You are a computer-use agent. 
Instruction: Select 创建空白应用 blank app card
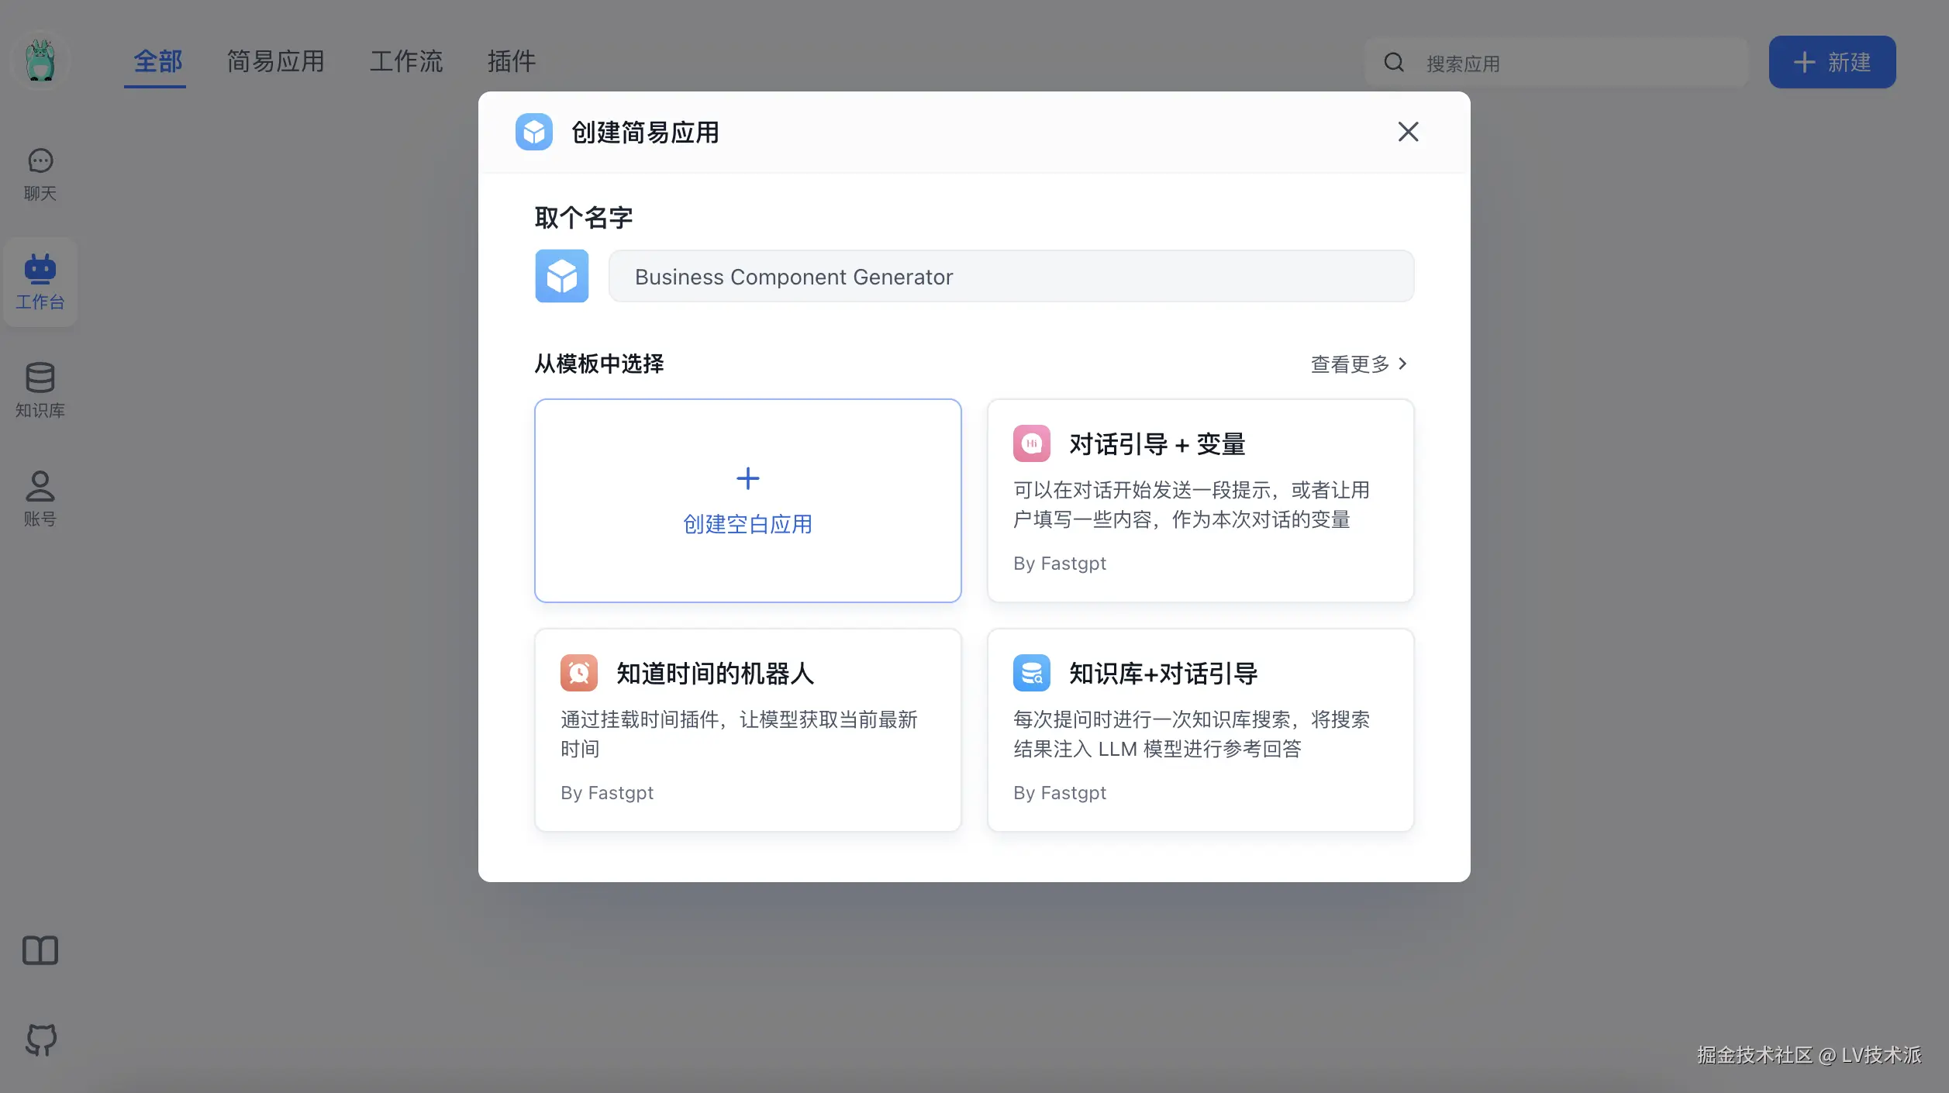pyautogui.click(x=747, y=501)
